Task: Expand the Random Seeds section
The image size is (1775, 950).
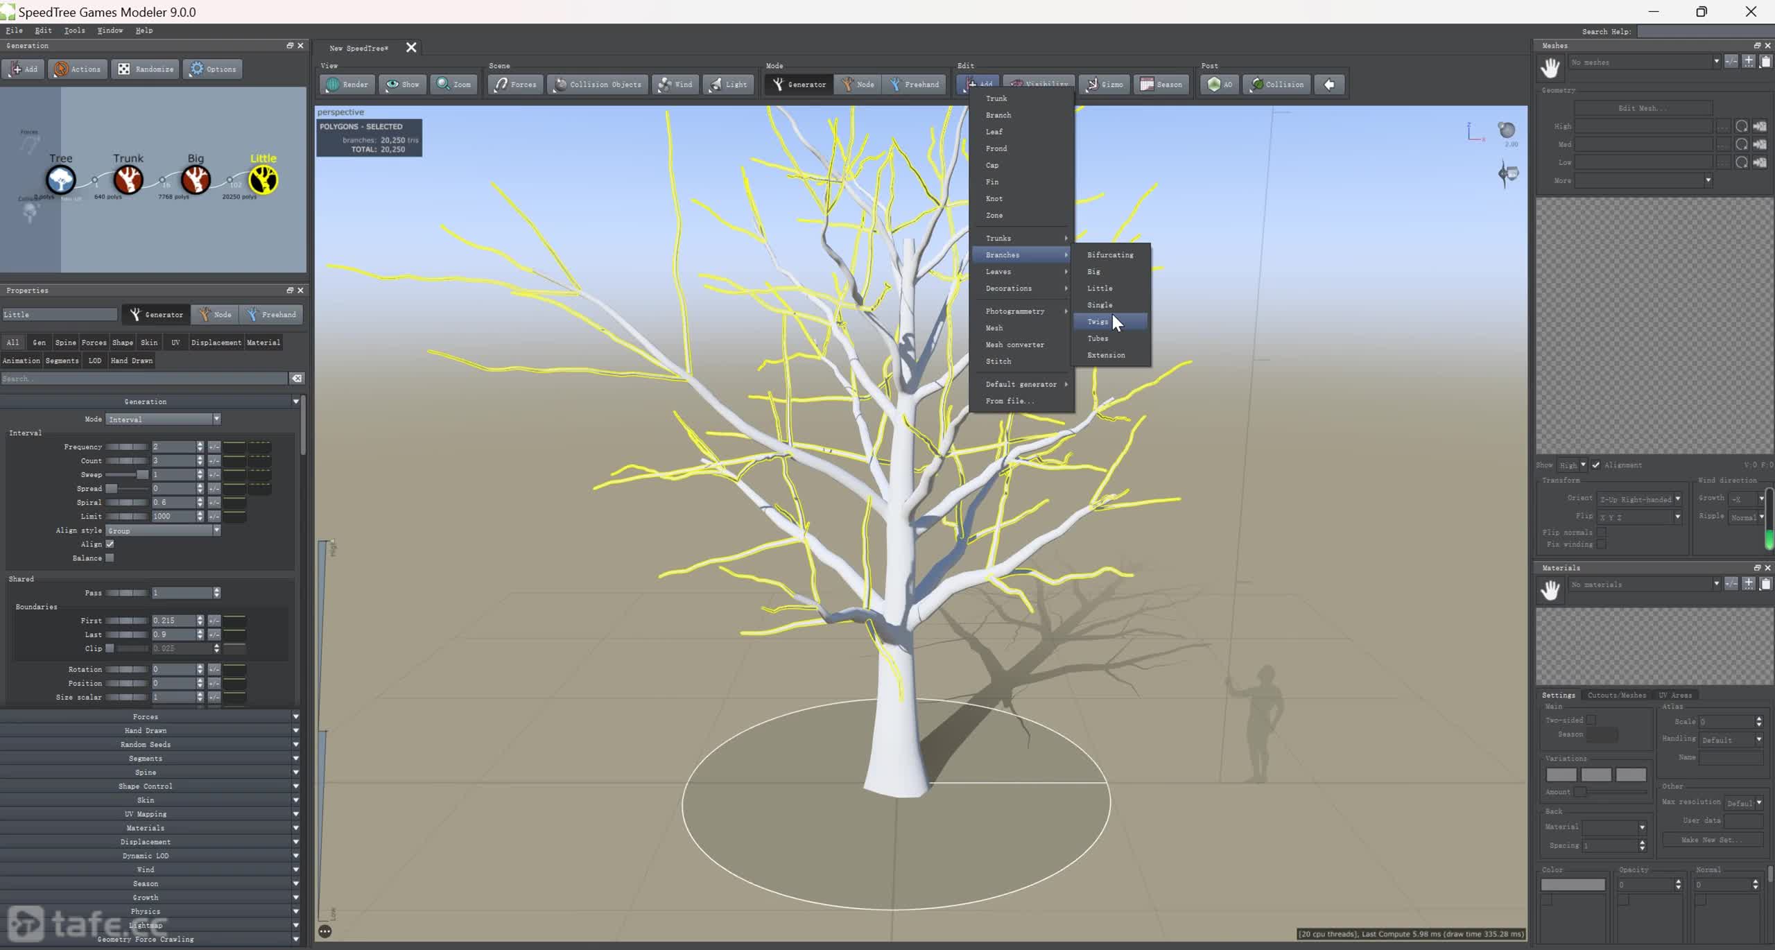Action: point(150,745)
